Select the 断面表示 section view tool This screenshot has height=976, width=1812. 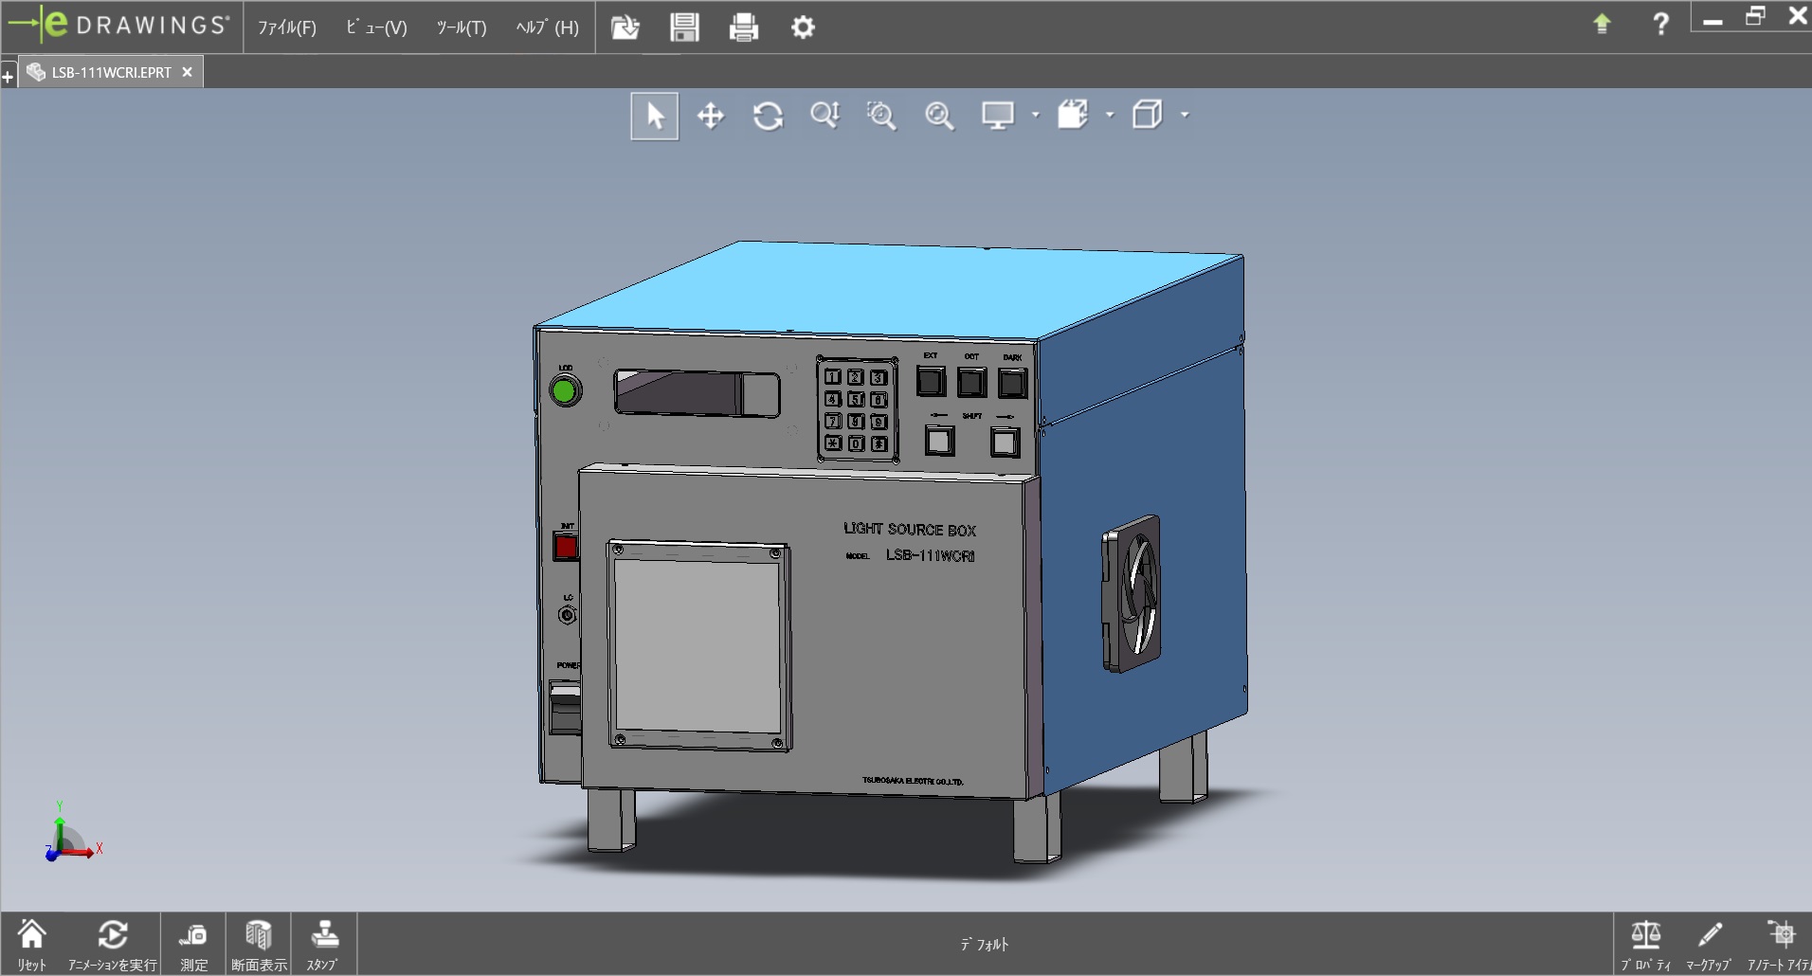pyautogui.click(x=259, y=945)
